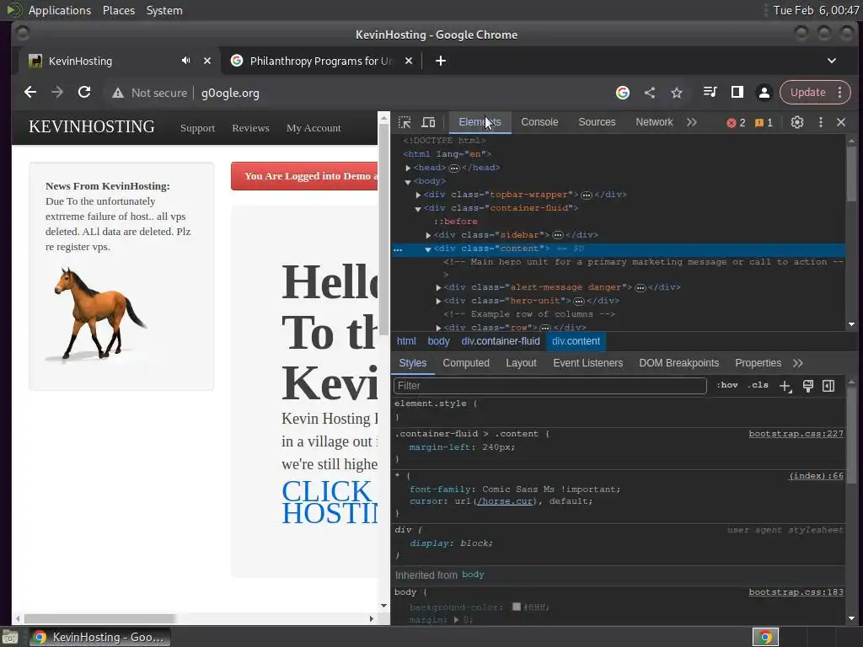Viewport: 863px width, 647px height.
Task: Collapse the container-fluid div node
Action: 418,209
